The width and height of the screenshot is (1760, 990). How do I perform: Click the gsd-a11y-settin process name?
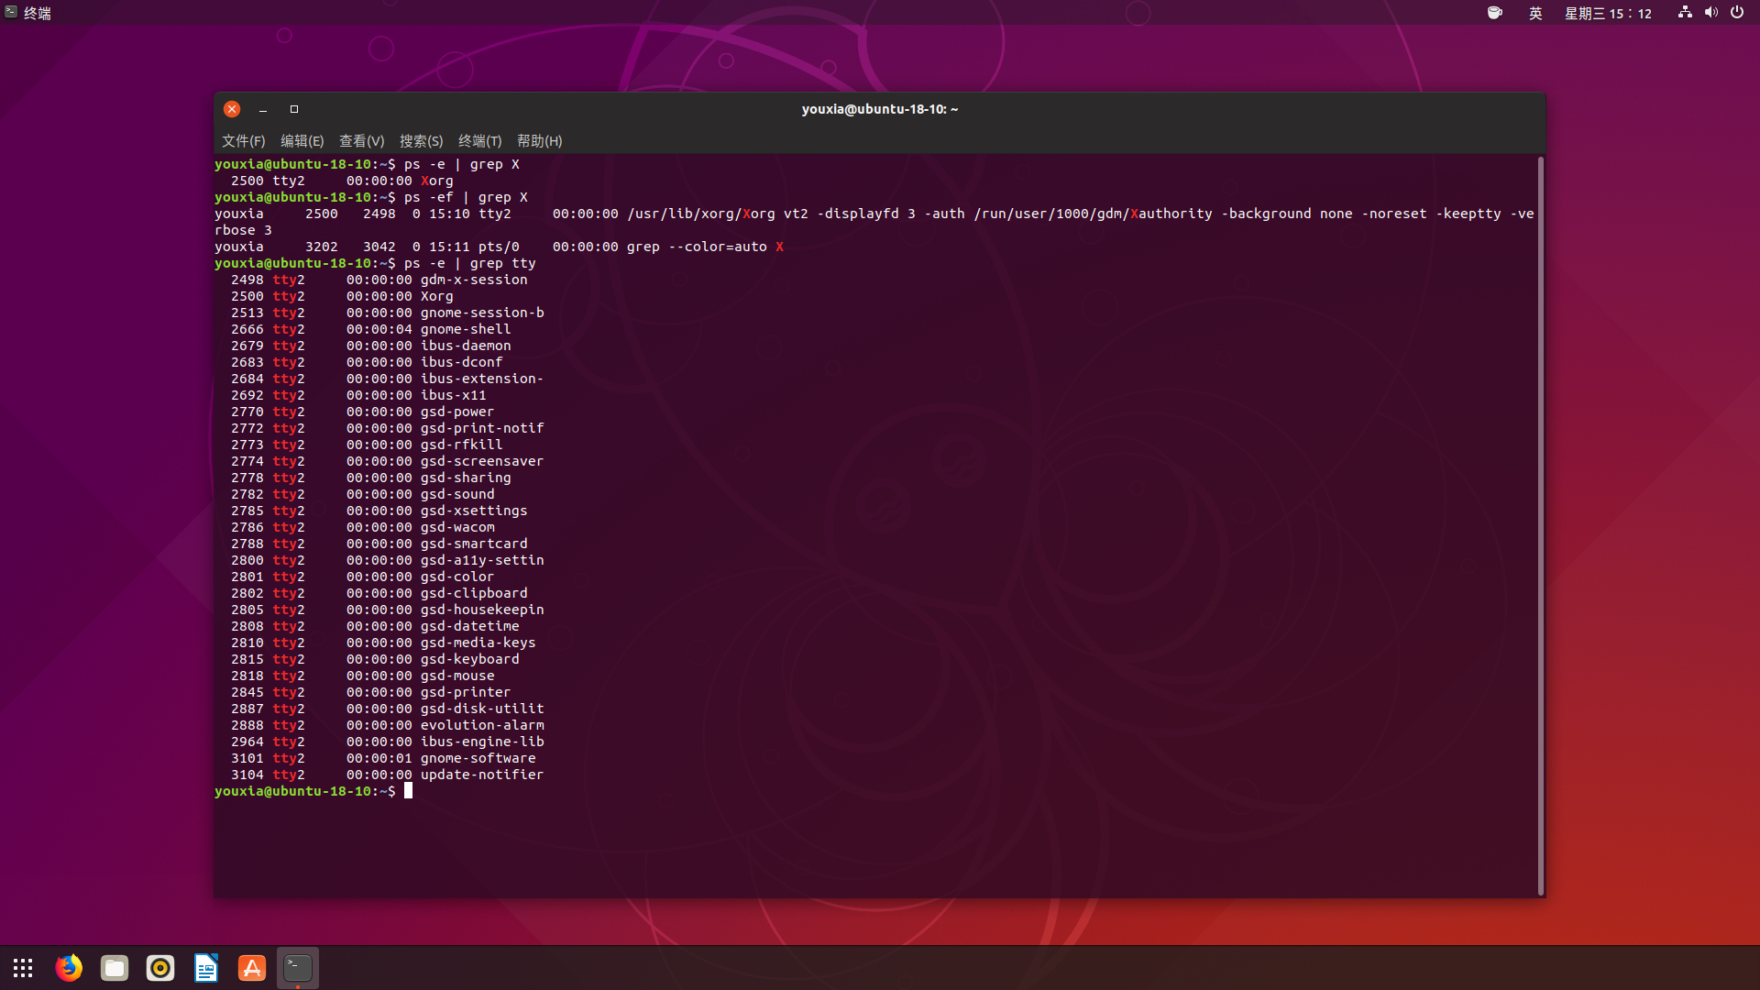coord(482,560)
